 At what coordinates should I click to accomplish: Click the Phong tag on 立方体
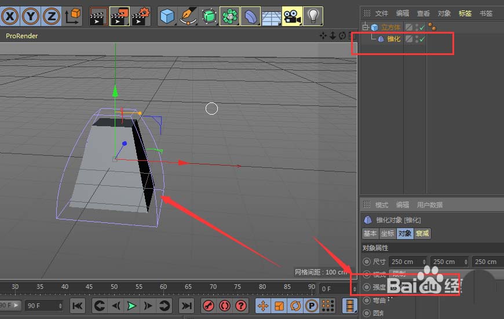[x=432, y=27]
